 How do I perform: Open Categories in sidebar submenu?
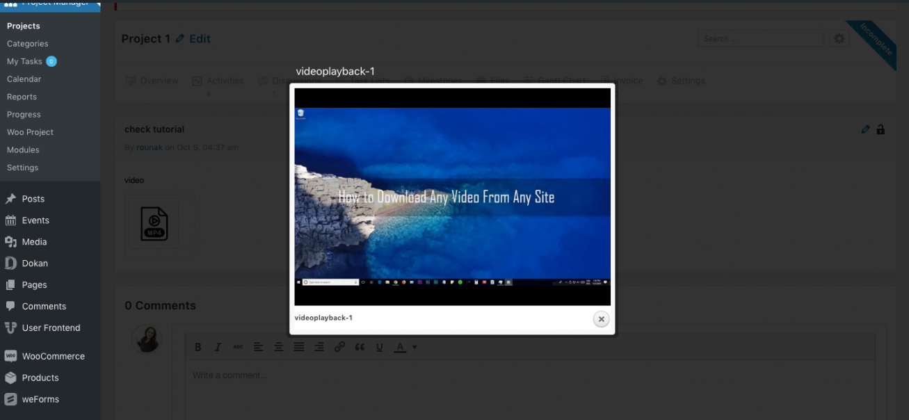tap(28, 44)
